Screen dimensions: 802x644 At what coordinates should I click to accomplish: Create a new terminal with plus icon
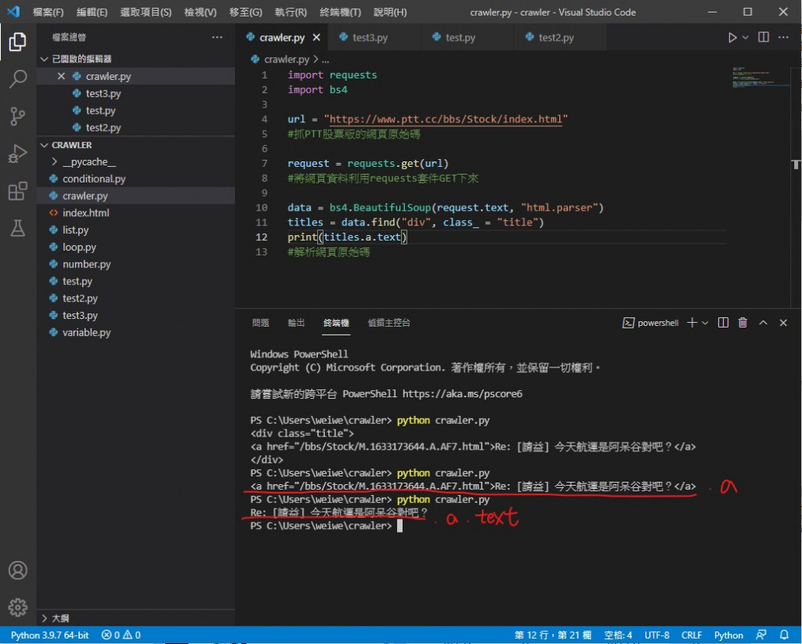[x=692, y=323]
